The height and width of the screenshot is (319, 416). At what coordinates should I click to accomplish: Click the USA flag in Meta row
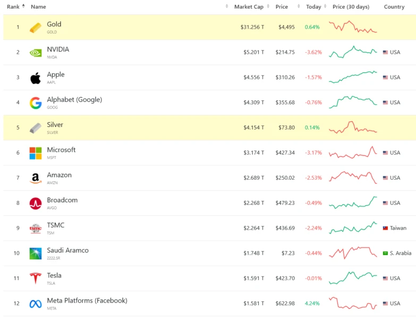pyautogui.click(x=385, y=304)
